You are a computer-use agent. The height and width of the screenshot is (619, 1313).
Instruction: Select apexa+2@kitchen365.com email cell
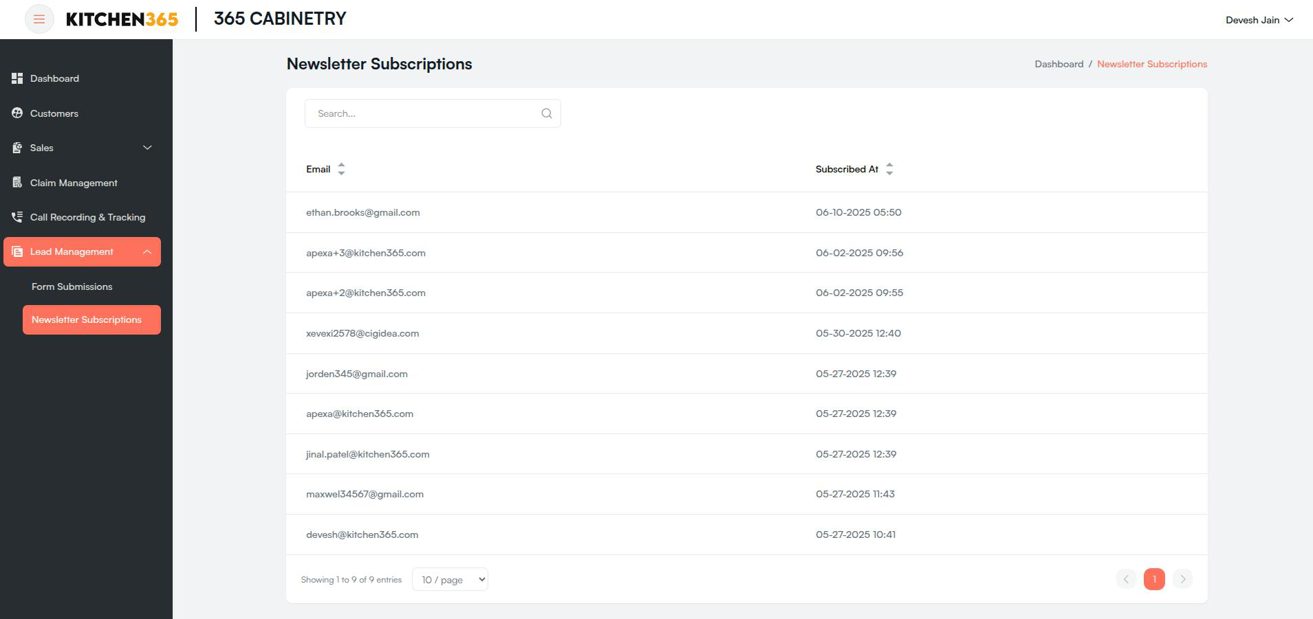coord(366,293)
